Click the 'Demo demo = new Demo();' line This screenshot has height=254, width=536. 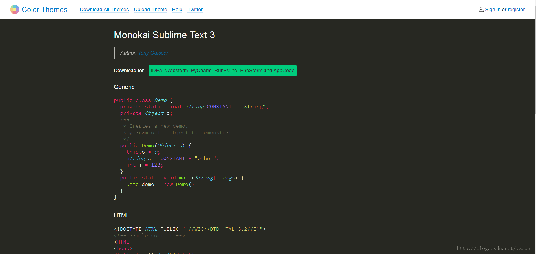point(161,184)
